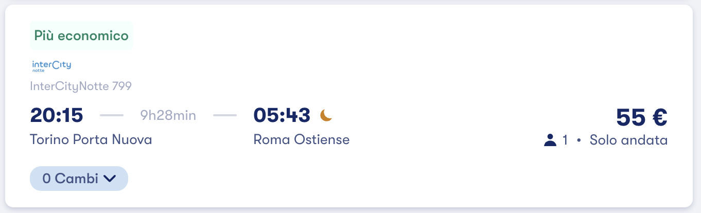Click the passenger count number 1
This screenshot has height=213, width=701.
pos(565,140)
